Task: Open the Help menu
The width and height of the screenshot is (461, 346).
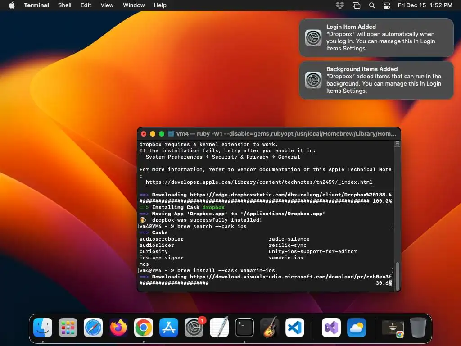Action: tap(160, 5)
